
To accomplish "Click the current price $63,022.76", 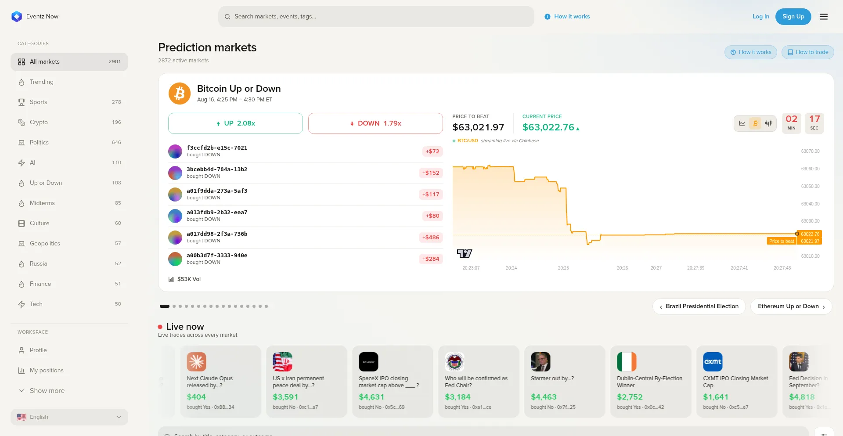I will [548, 127].
